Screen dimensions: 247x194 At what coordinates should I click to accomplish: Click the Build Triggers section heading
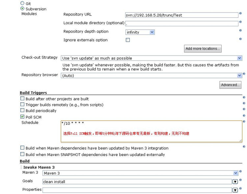[x=33, y=93]
